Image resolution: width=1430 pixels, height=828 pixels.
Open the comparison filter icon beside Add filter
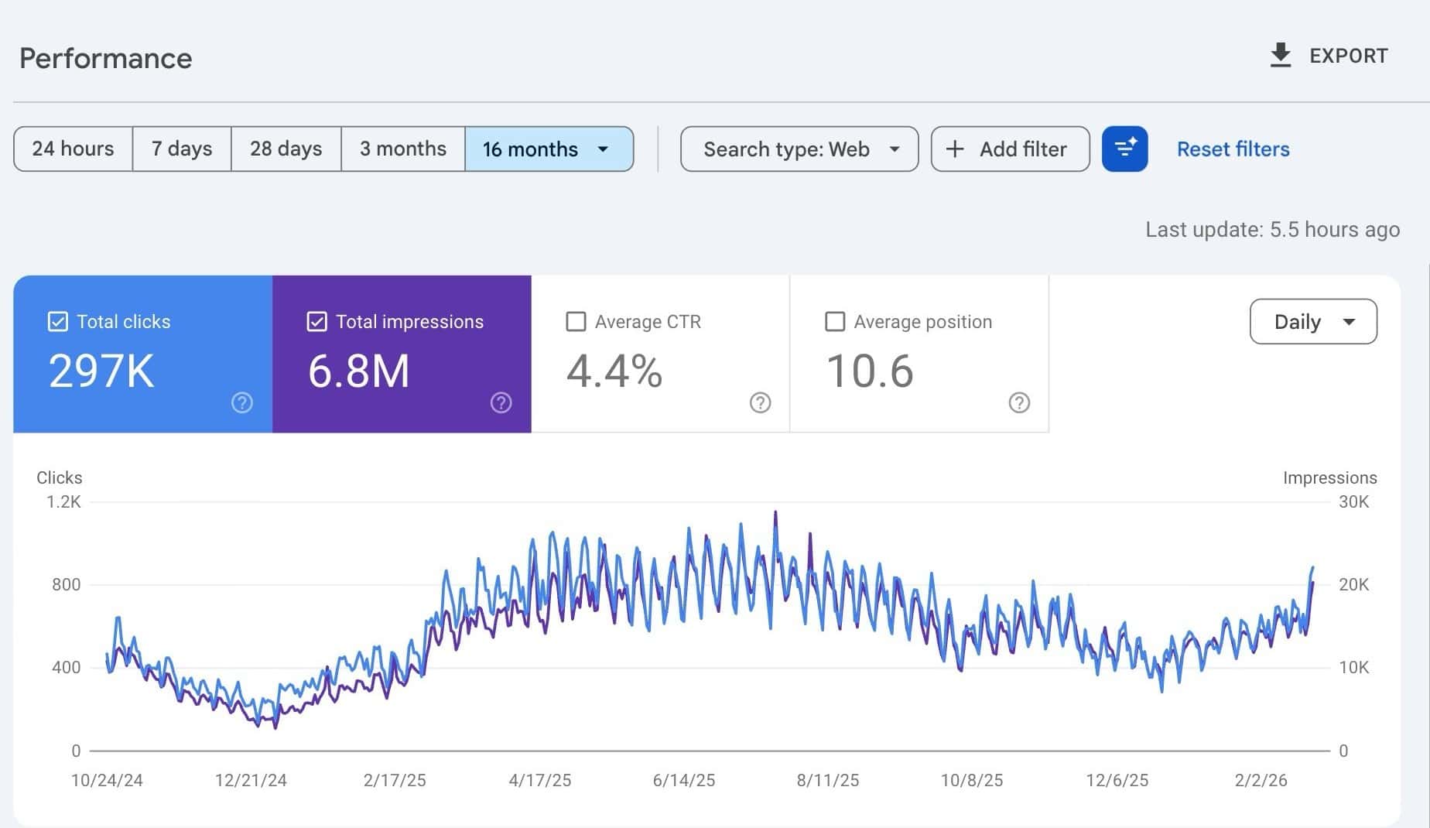tap(1124, 149)
